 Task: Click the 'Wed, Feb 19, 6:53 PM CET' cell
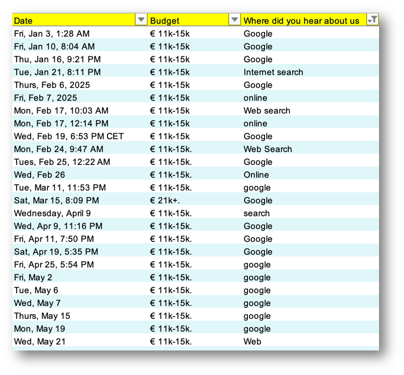(x=68, y=136)
